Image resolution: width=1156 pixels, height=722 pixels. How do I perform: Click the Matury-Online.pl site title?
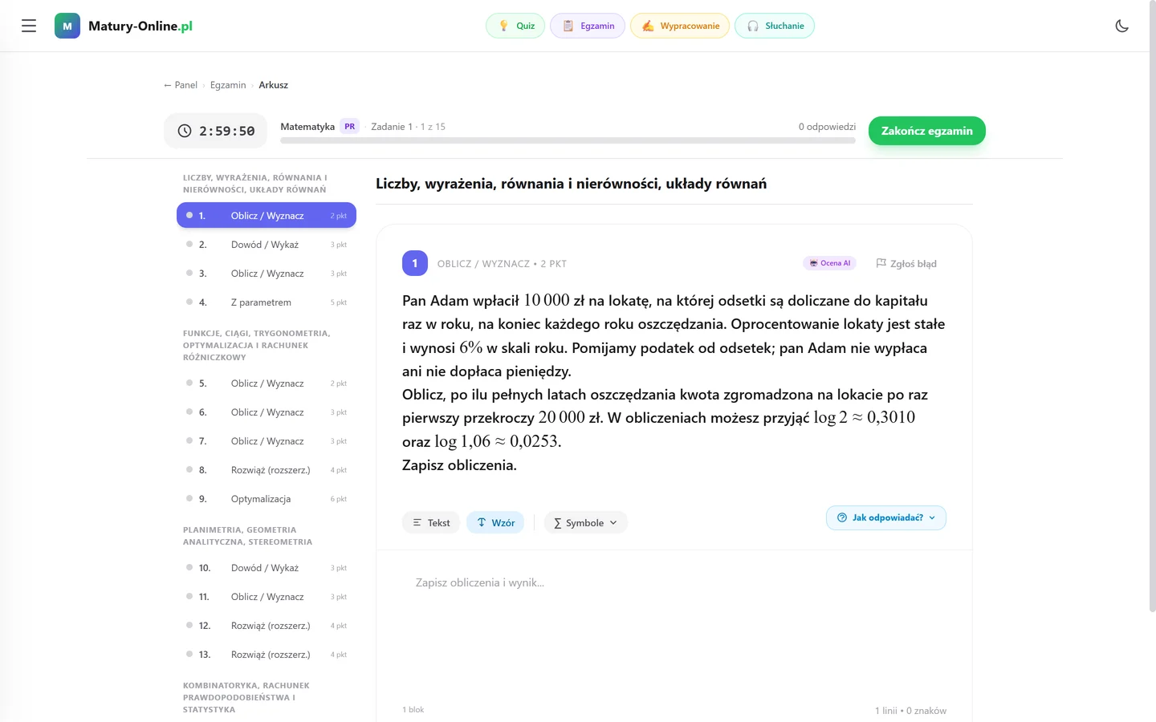coord(140,26)
